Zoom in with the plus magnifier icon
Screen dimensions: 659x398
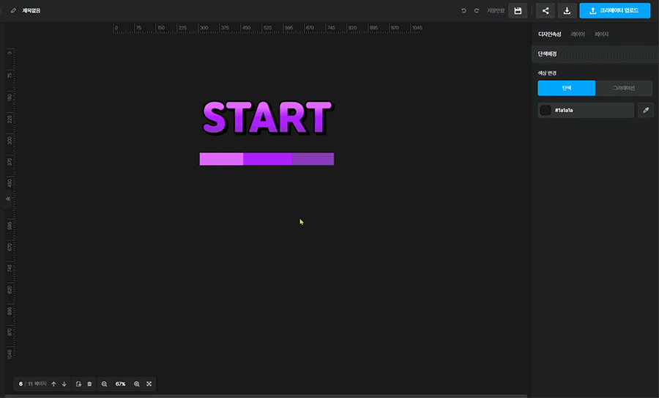pos(137,384)
